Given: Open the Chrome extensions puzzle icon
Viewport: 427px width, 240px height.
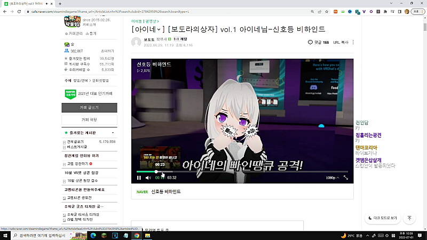Looking at the screenshot, I should (x=385, y=12).
